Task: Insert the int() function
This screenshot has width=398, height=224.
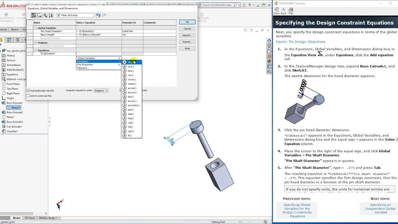Action: pyautogui.click(x=132, y=127)
